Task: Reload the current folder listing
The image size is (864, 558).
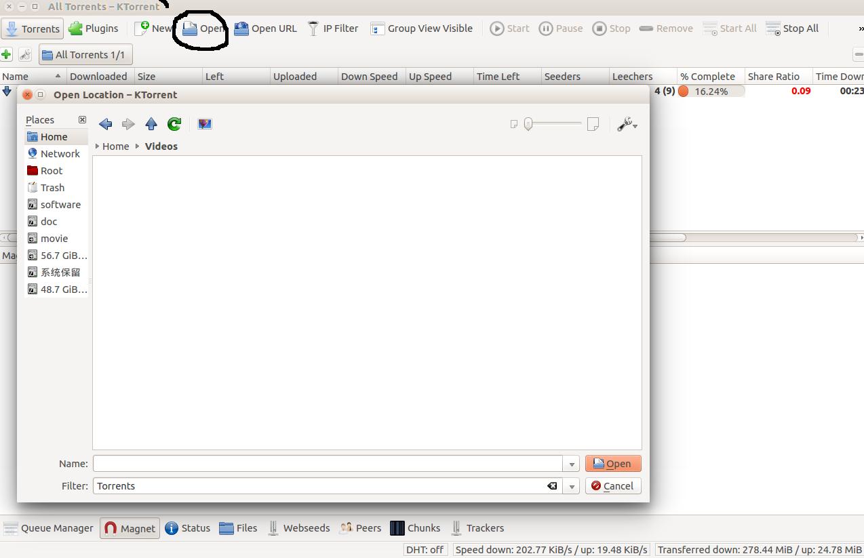Action: (174, 124)
